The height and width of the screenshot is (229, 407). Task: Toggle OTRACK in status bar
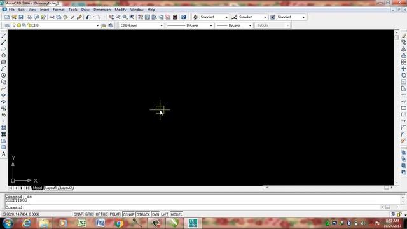coord(143,214)
